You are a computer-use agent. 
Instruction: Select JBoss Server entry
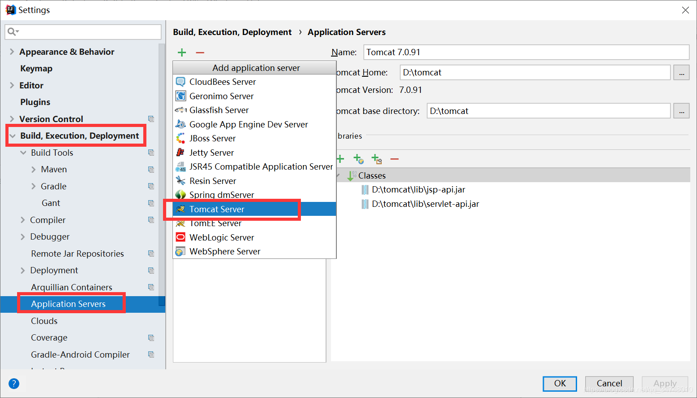(254, 138)
